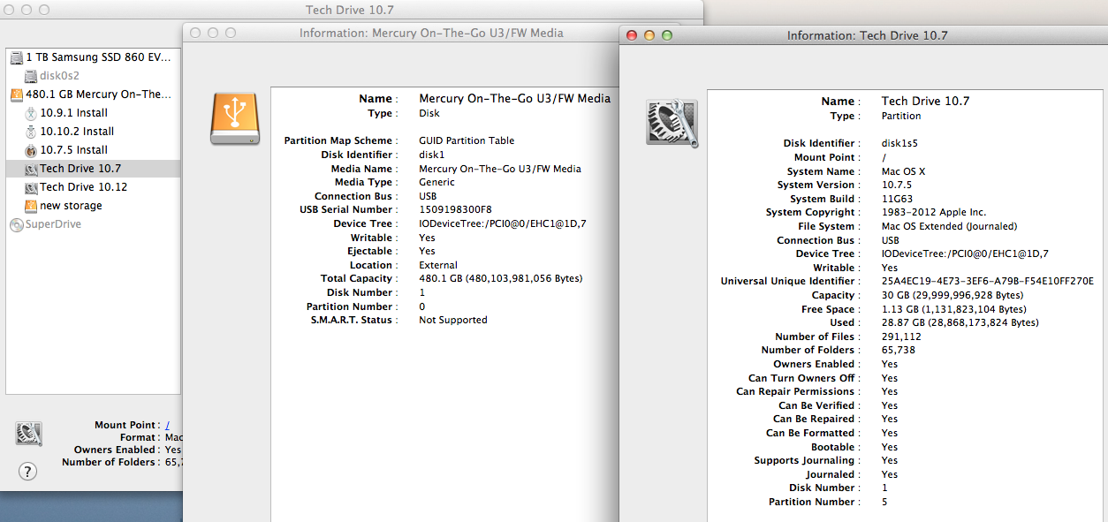Click the System Name Mac OS X value
Image resolution: width=1108 pixels, height=522 pixels.
pos(904,171)
